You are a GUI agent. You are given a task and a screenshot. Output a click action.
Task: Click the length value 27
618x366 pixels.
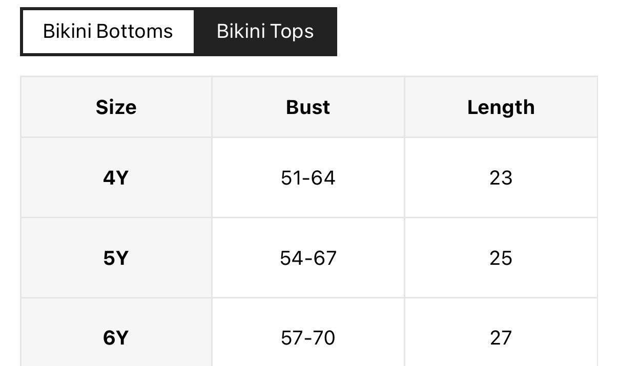(501, 338)
